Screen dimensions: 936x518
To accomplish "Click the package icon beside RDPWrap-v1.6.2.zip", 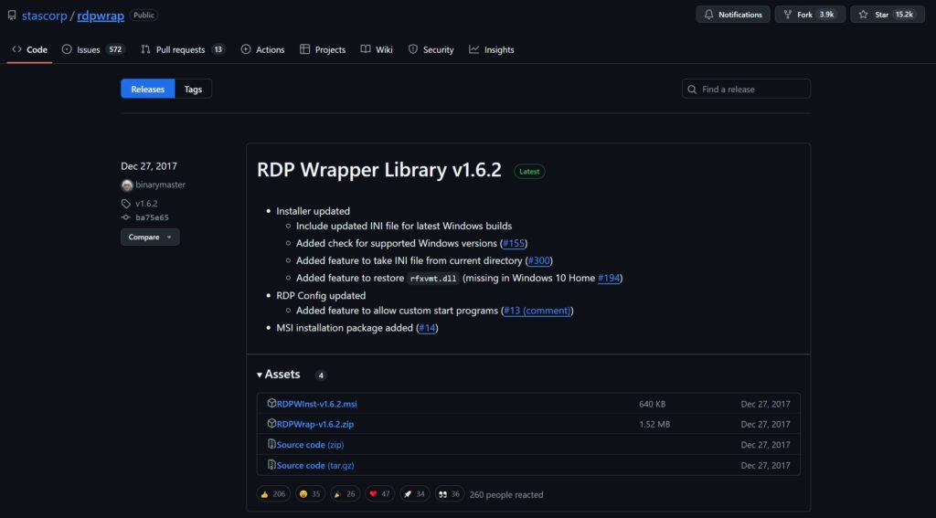I will pos(271,424).
